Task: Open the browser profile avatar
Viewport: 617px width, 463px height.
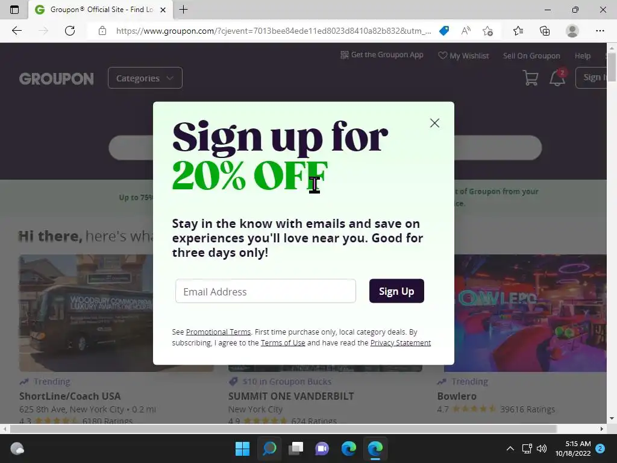Action: click(x=572, y=31)
